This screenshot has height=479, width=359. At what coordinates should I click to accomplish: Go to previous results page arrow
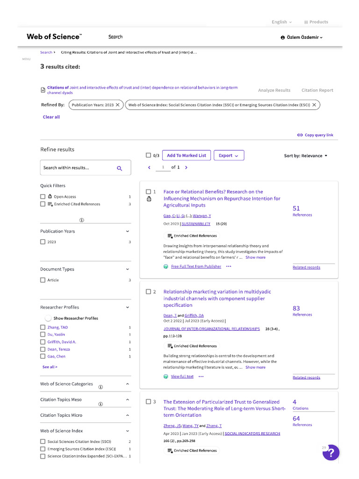[149, 167]
